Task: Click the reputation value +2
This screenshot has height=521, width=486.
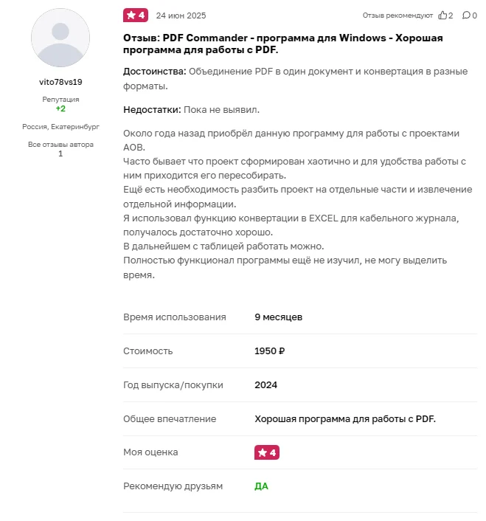Action: point(60,108)
